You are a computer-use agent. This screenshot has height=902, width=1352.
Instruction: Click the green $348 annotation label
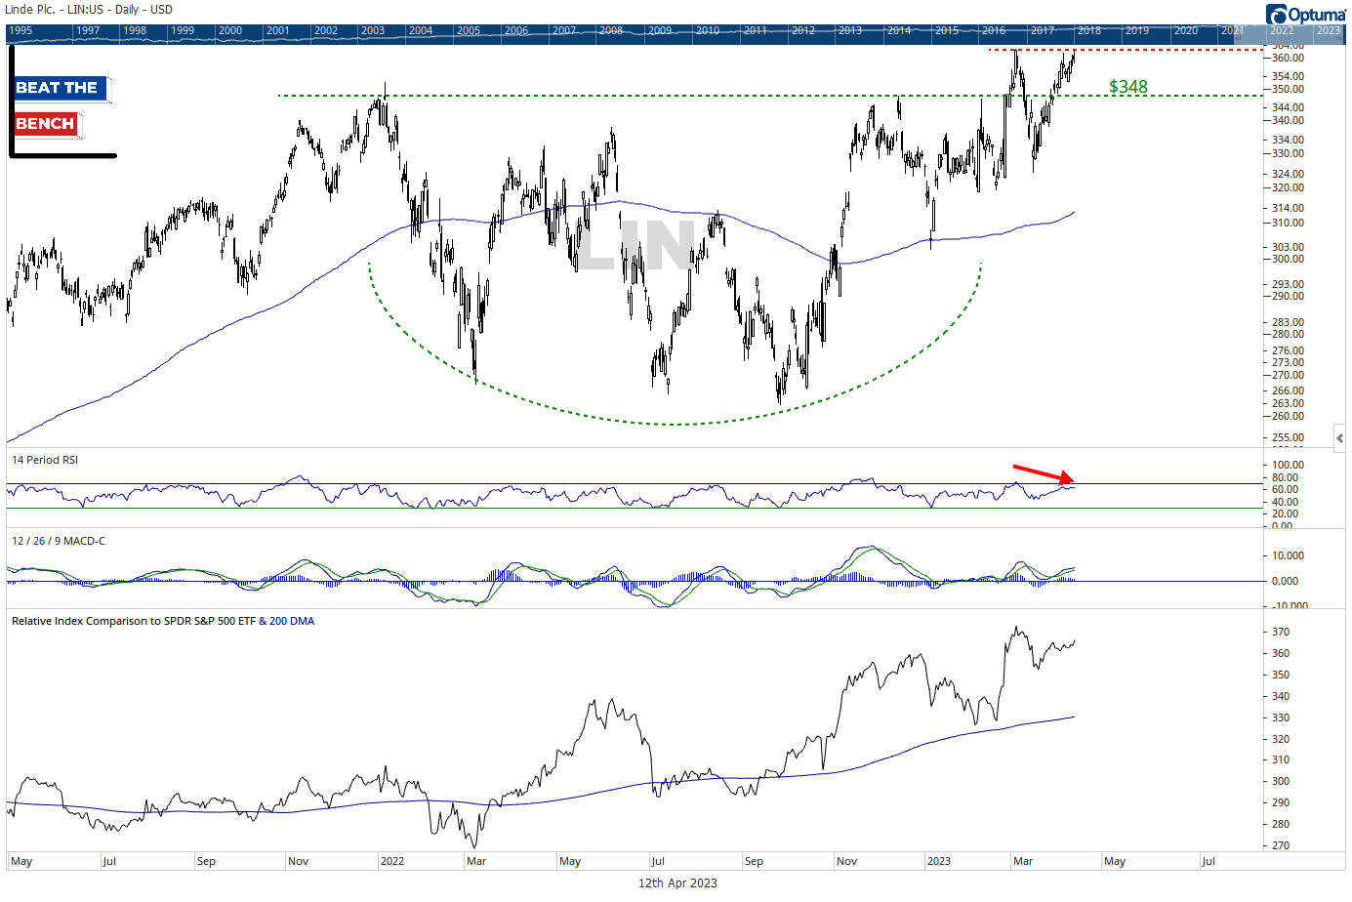1128,87
